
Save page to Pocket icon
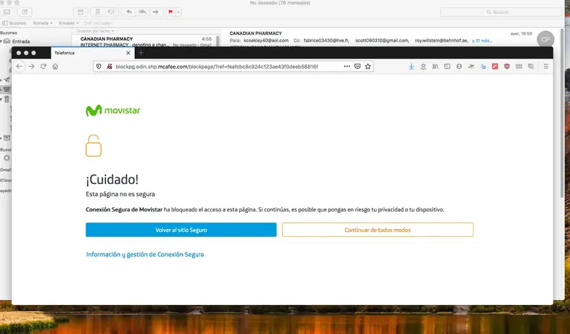358,67
